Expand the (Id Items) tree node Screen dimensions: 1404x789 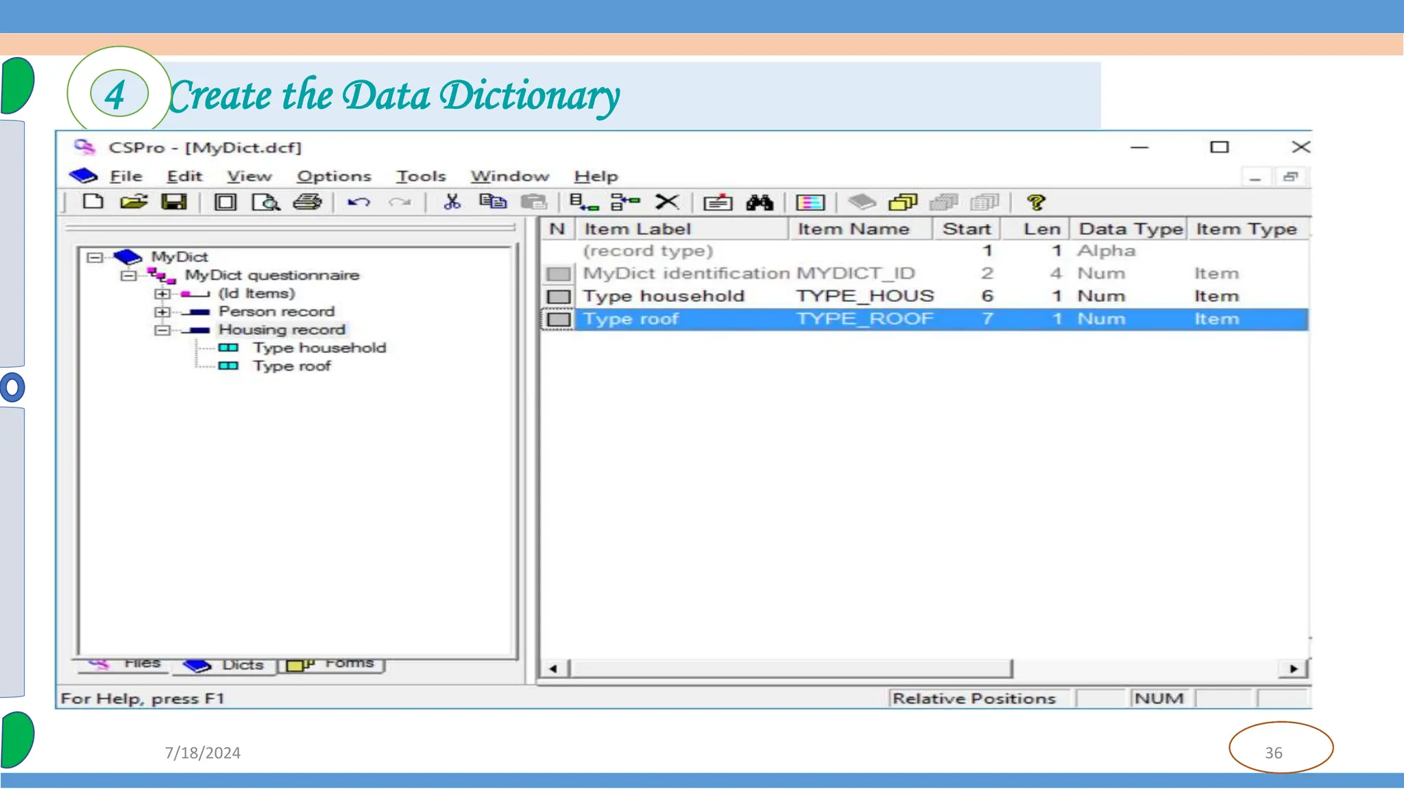[x=162, y=293]
